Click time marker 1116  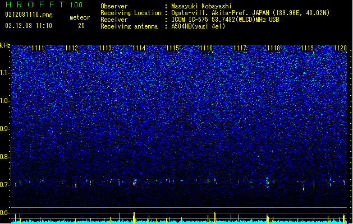click(x=206, y=48)
